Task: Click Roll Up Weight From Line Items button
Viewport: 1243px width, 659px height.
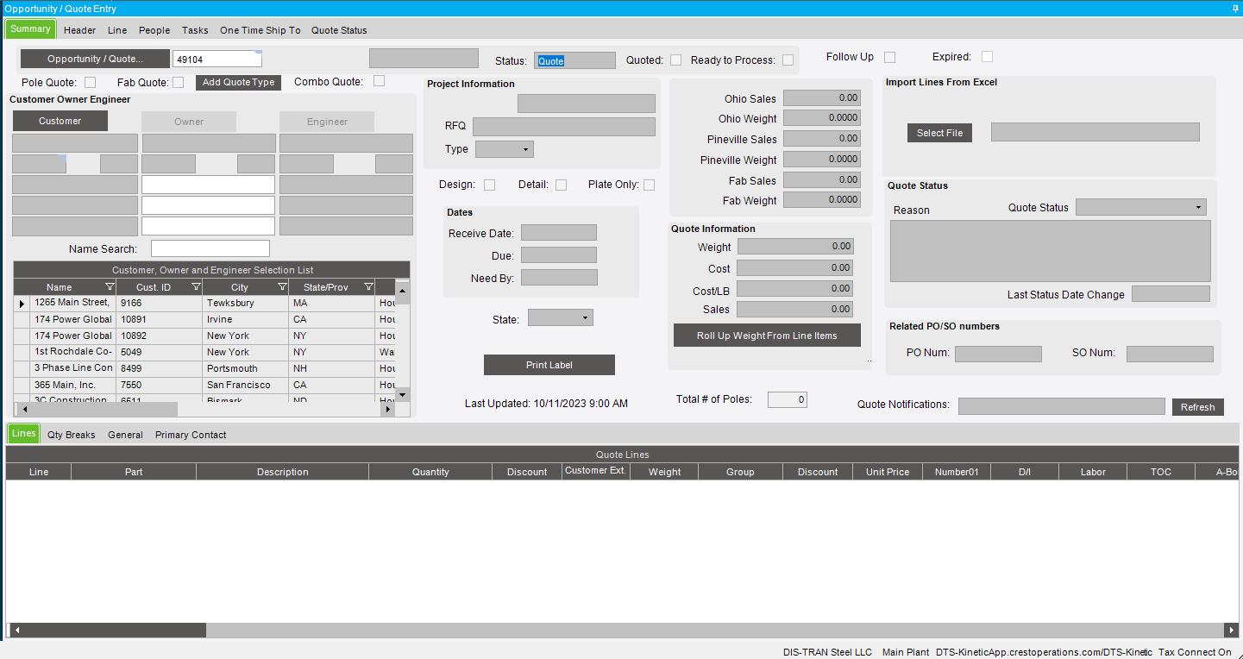Action: 767,336
